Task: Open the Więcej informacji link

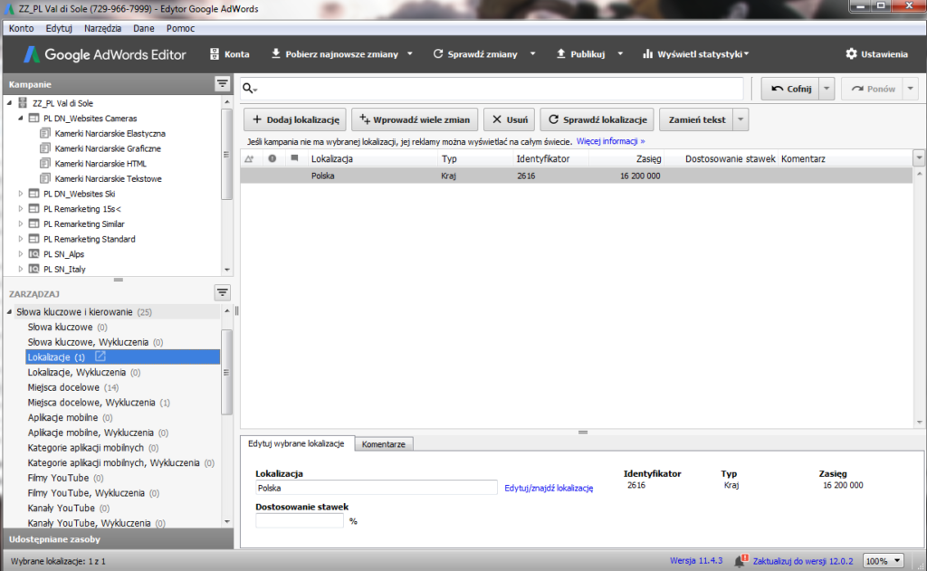Action: click(612, 142)
